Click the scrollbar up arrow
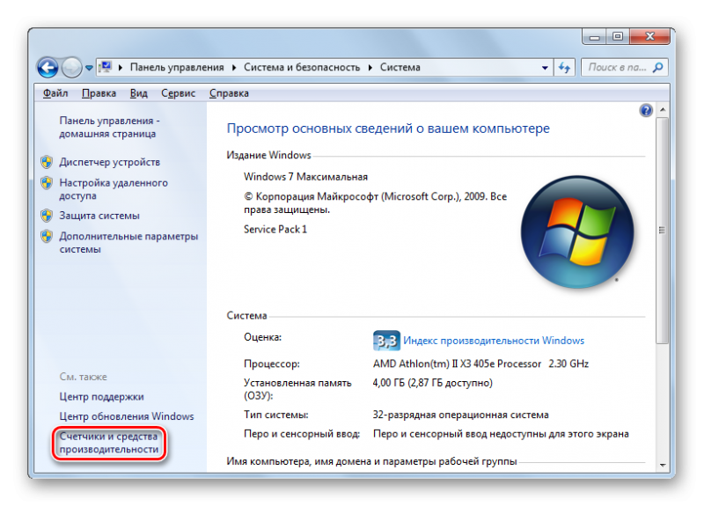This screenshot has height=507, width=704. [x=663, y=109]
